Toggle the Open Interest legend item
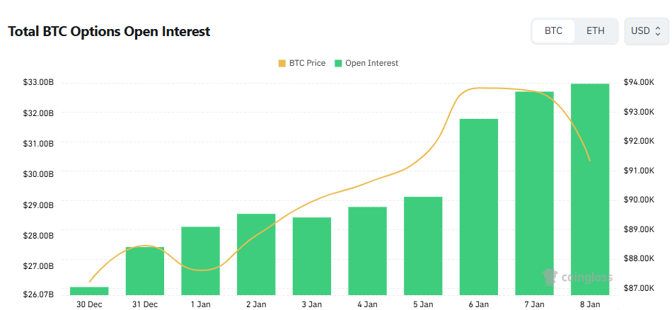This screenshot has width=672, height=310. (366, 63)
